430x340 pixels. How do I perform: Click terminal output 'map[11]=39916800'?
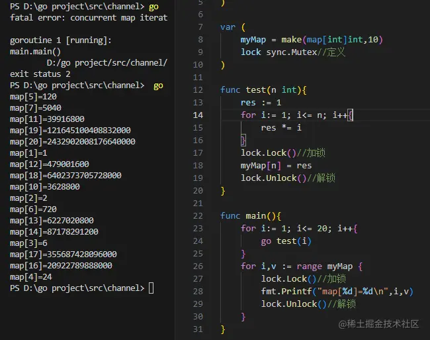click(x=47, y=119)
